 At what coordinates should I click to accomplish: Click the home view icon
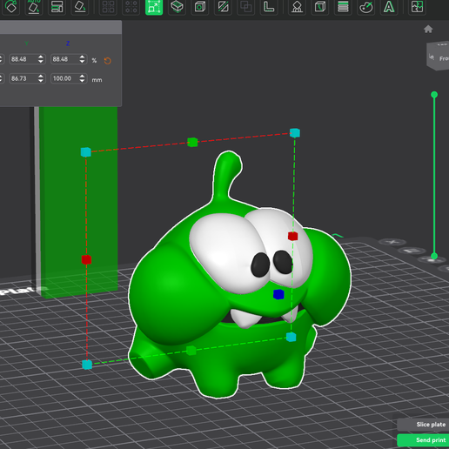(428, 29)
